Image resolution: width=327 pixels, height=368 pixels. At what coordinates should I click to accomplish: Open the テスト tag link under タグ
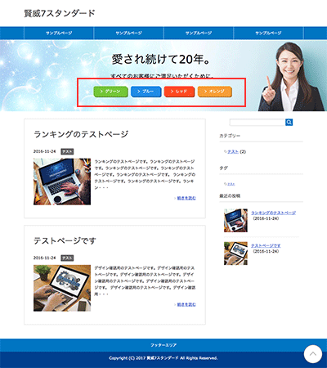click(231, 184)
